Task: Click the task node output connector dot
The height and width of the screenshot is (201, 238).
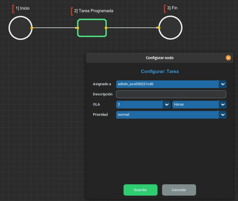Action: 106,28
